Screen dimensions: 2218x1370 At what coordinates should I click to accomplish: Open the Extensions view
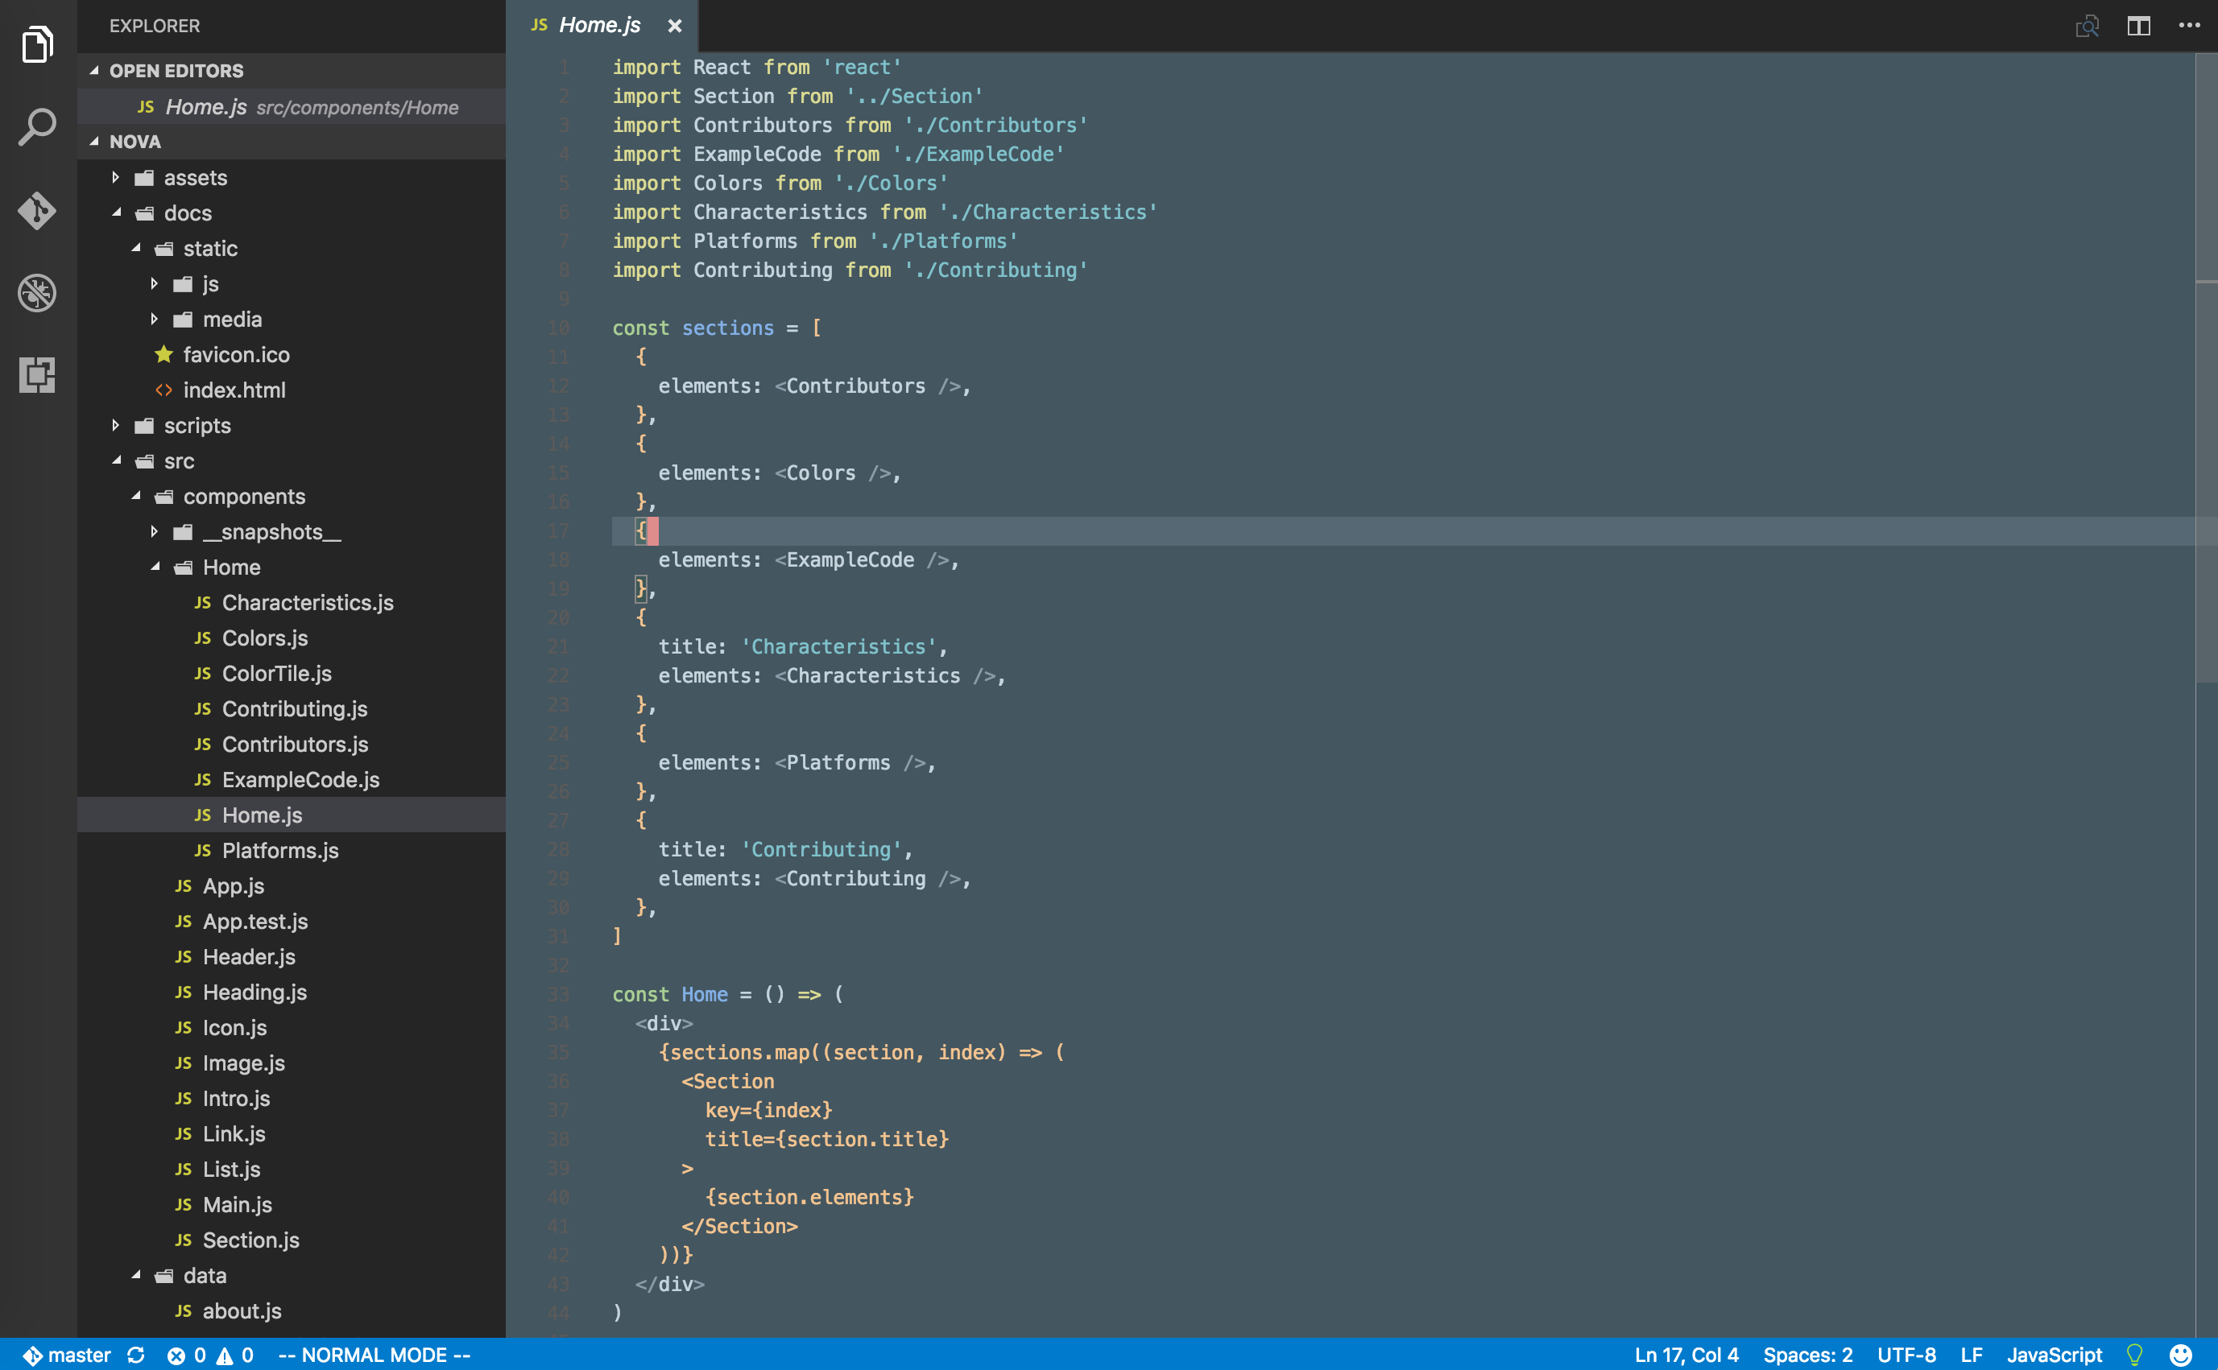(x=37, y=375)
